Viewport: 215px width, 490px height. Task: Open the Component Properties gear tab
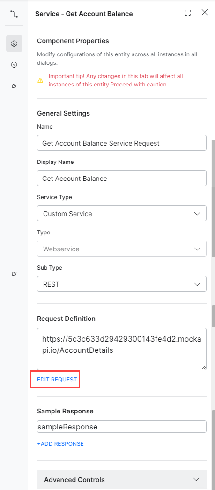[14, 43]
